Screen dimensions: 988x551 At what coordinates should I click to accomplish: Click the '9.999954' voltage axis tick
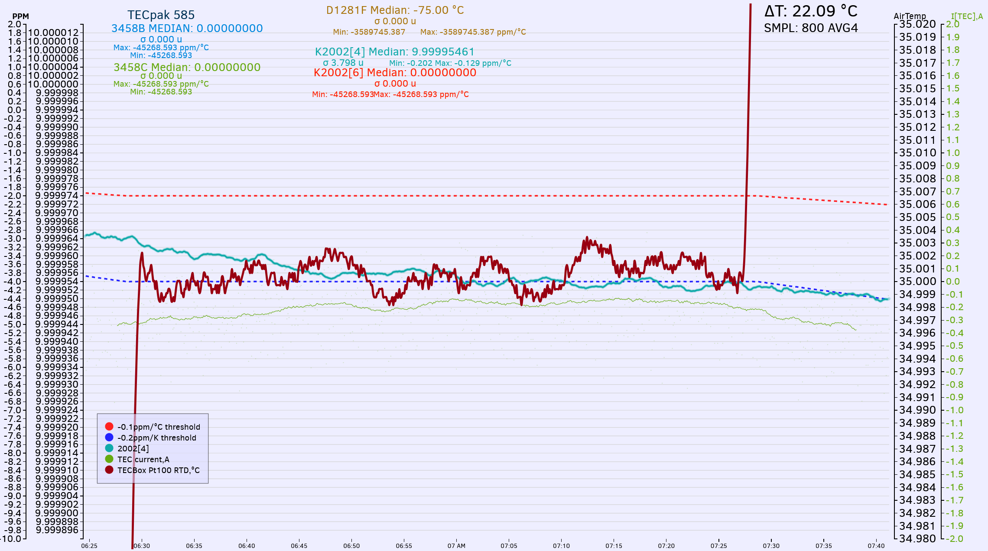[x=57, y=282]
